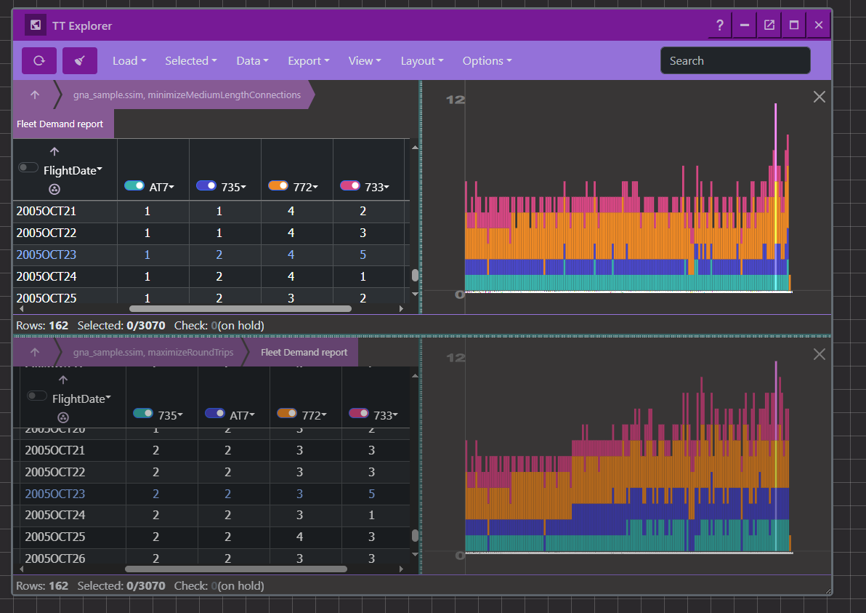Viewport: 866px width, 613px height.
Task: Close the top chart panel
Action: (819, 97)
